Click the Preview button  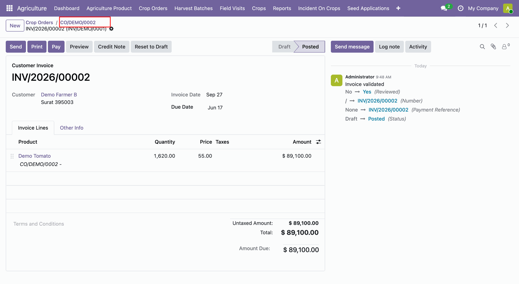(79, 47)
